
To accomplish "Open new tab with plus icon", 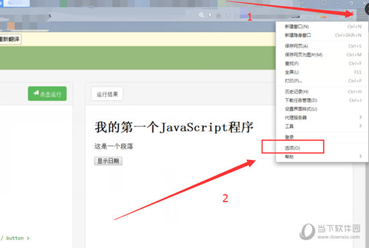I will 303,3.
